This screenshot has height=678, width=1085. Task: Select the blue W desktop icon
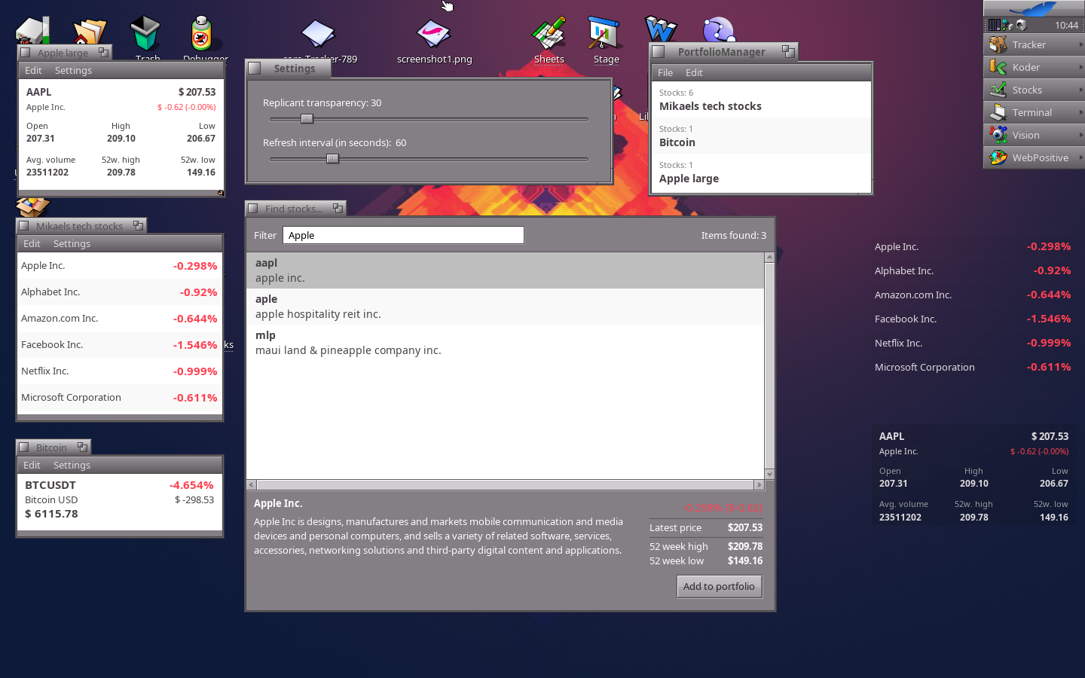pyautogui.click(x=661, y=29)
